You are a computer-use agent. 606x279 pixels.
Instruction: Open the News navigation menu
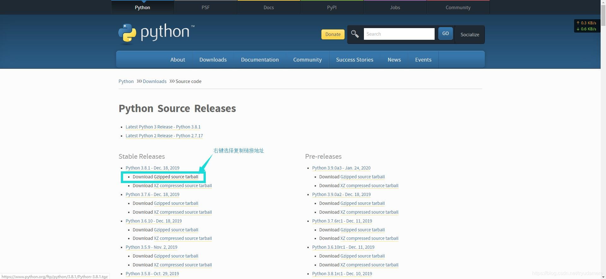point(394,60)
